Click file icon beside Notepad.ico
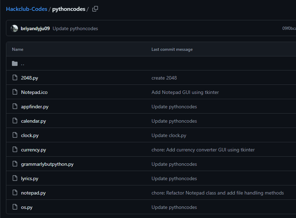The width and height of the screenshot is (296, 218). [x=15, y=92]
